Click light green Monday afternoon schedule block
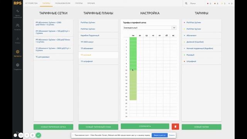The height and width of the screenshot is (139, 247). coord(133,85)
